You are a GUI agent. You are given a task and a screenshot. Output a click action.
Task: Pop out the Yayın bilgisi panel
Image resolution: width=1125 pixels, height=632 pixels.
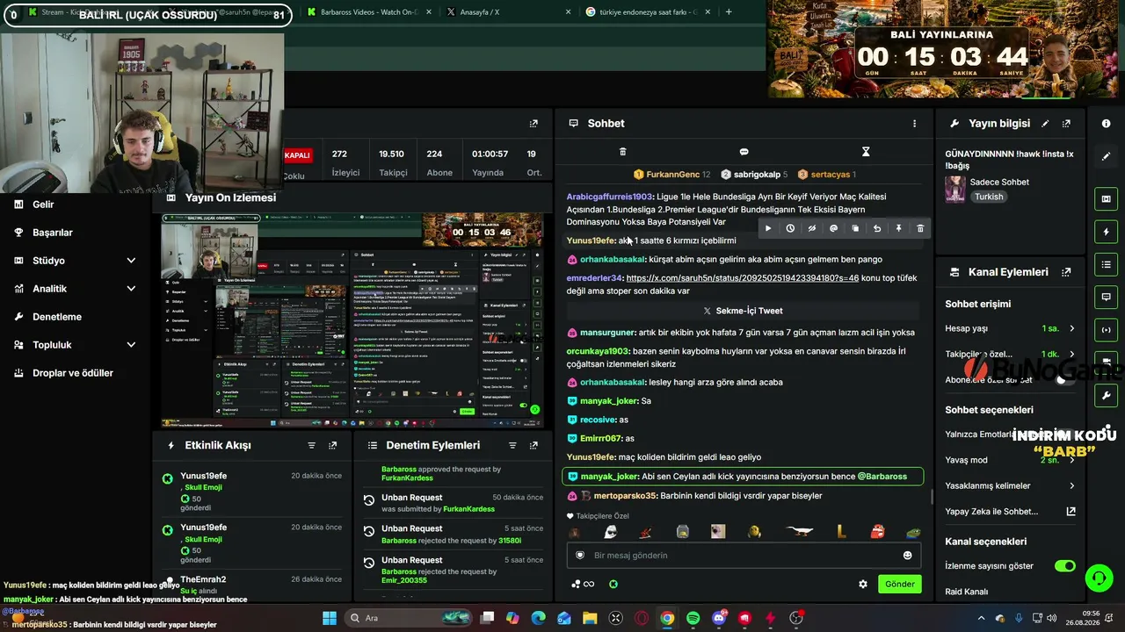(x=1066, y=124)
